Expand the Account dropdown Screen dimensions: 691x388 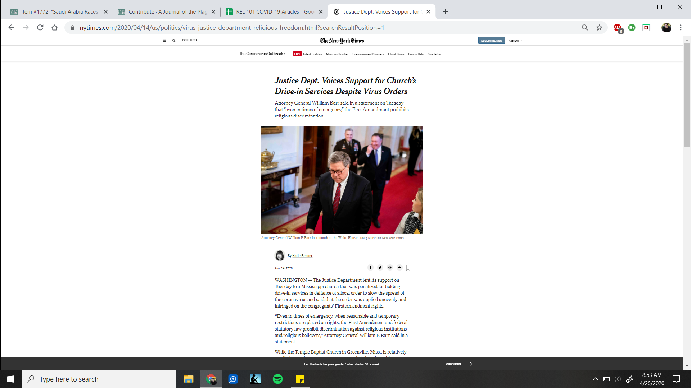pyautogui.click(x=515, y=41)
